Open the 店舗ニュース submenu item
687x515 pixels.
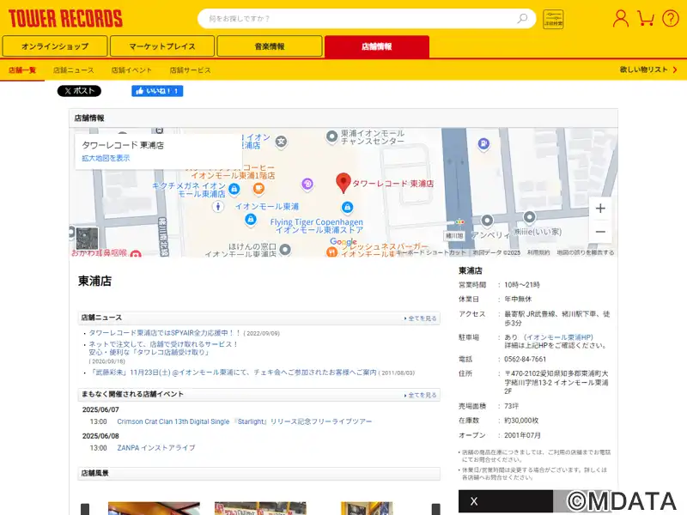(x=74, y=70)
